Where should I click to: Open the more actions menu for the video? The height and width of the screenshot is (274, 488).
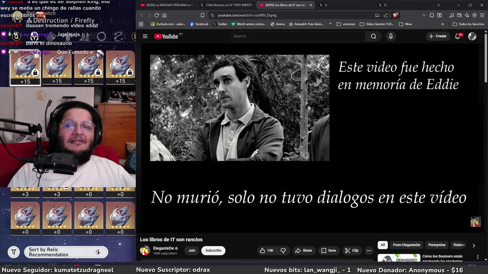(369, 250)
